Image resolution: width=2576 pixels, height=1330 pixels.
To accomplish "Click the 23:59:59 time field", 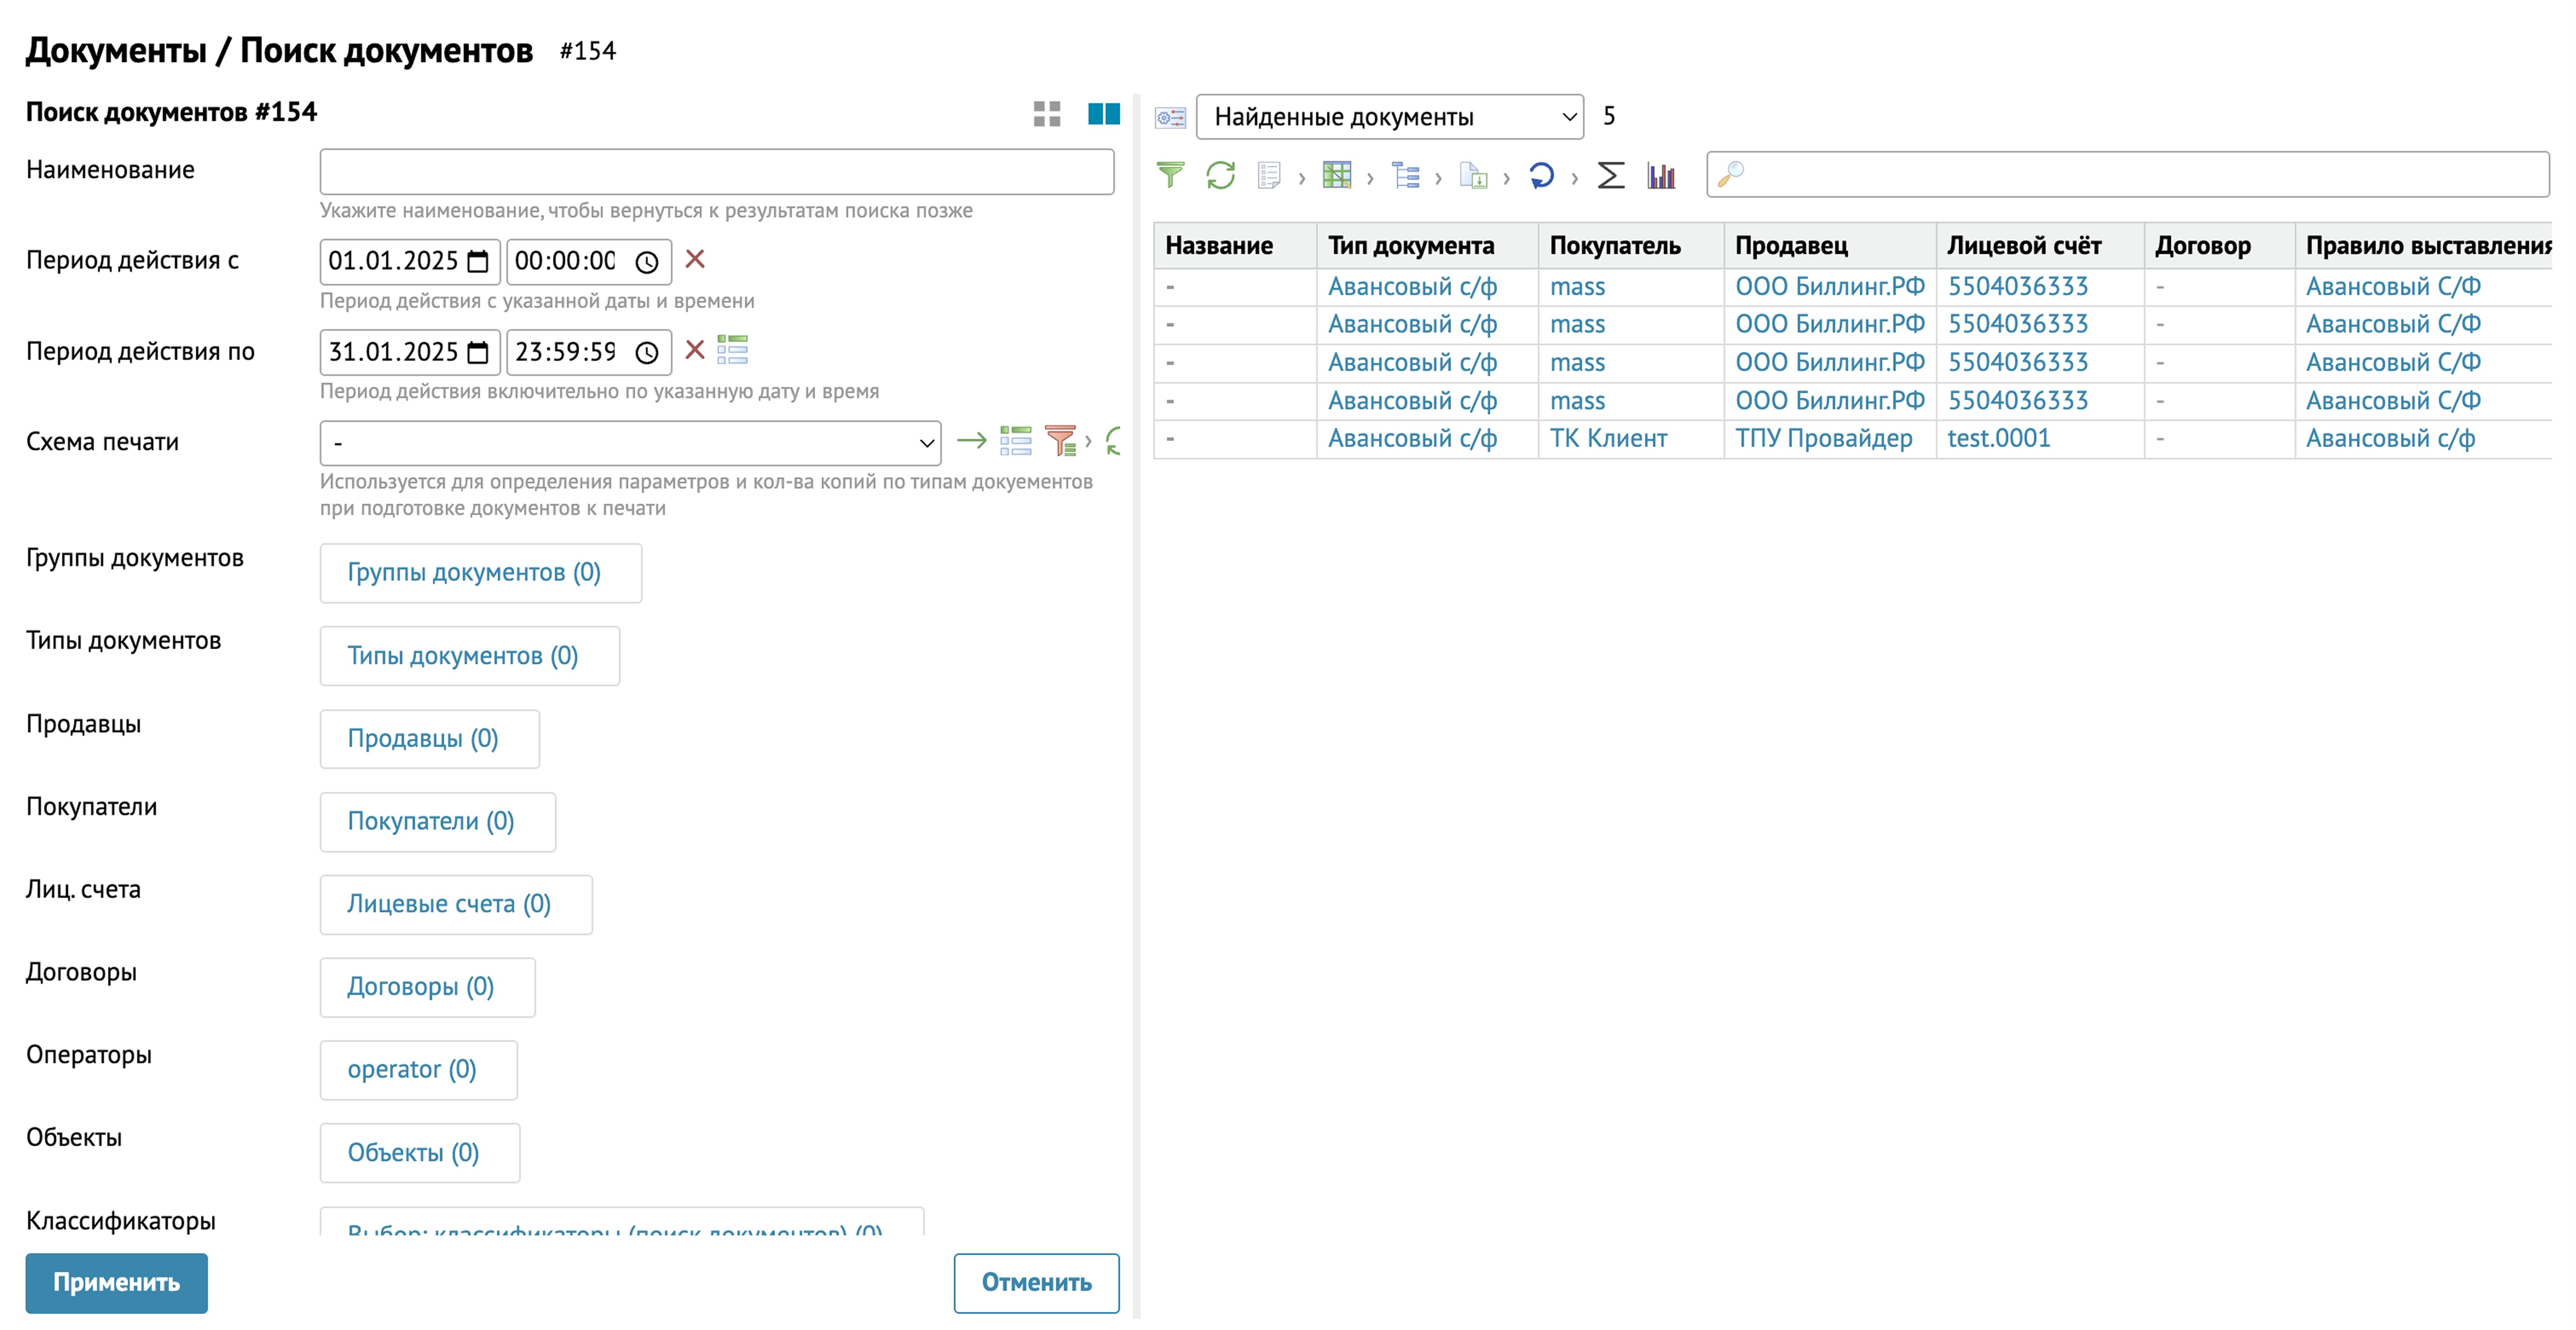I will tap(588, 352).
